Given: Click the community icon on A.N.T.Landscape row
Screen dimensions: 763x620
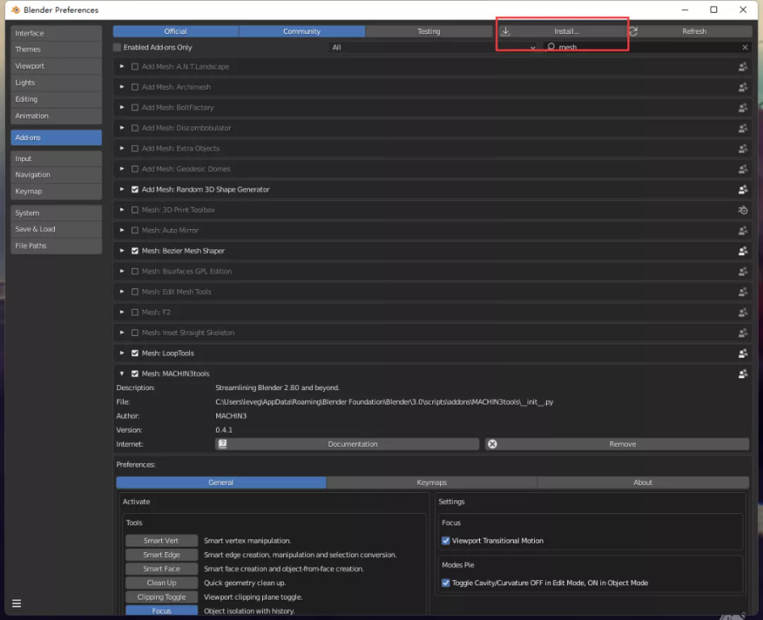Looking at the screenshot, I should click(x=743, y=67).
